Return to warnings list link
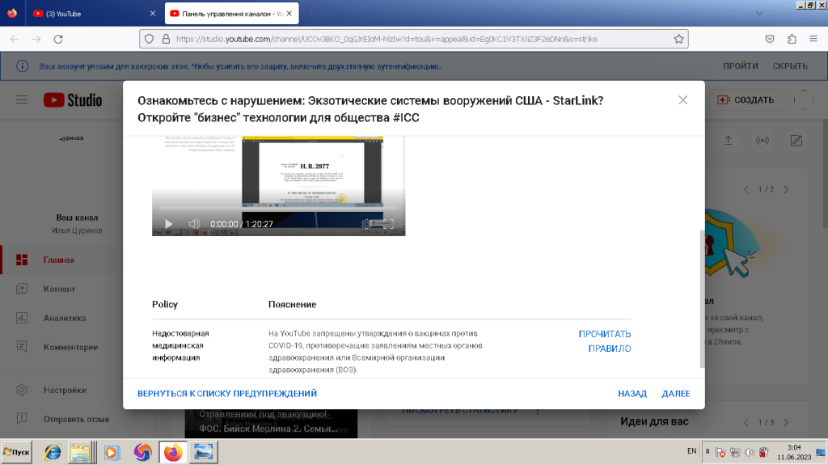Viewport: 828px width, 465px height. (227, 394)
